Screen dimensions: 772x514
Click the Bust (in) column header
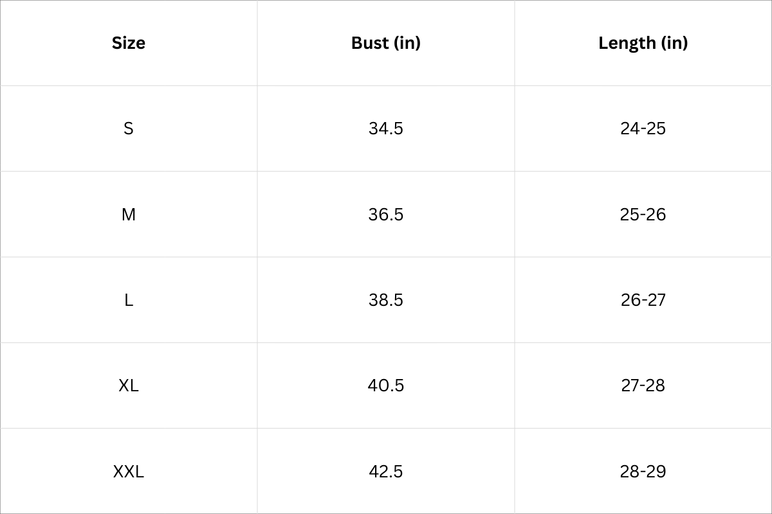pos(385,43)
